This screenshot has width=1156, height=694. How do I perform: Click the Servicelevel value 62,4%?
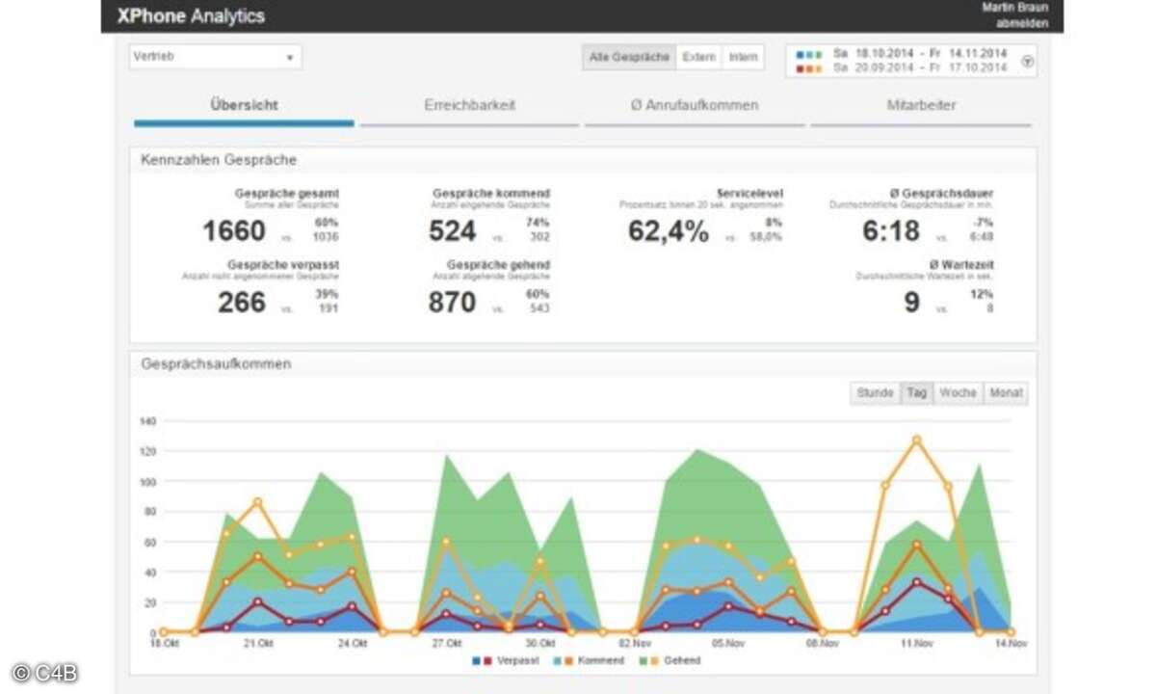pyautogui.click(x=669, y=231)
